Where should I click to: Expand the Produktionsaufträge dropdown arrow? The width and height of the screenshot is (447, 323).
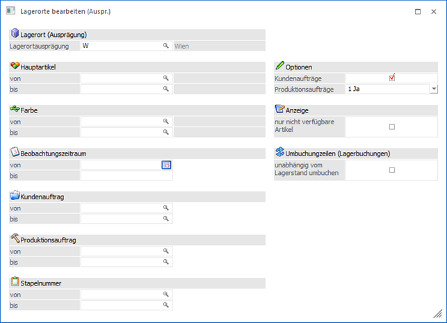[433, 89]
